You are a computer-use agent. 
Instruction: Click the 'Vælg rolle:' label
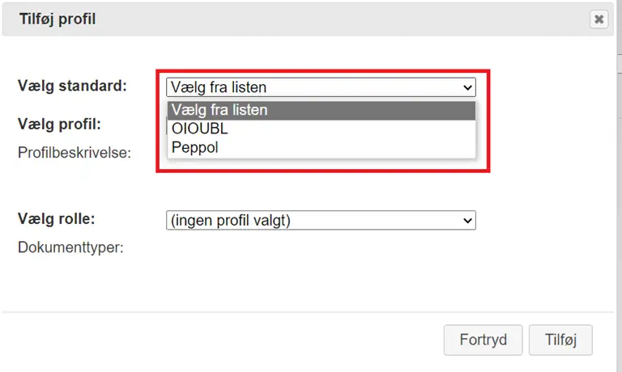point(57,218)
